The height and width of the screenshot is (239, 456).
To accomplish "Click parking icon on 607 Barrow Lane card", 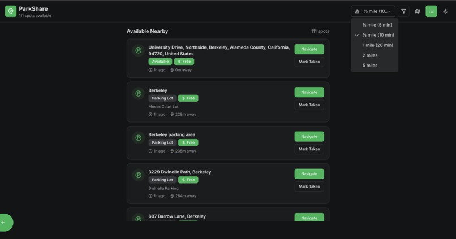I will tap(139, 219).
